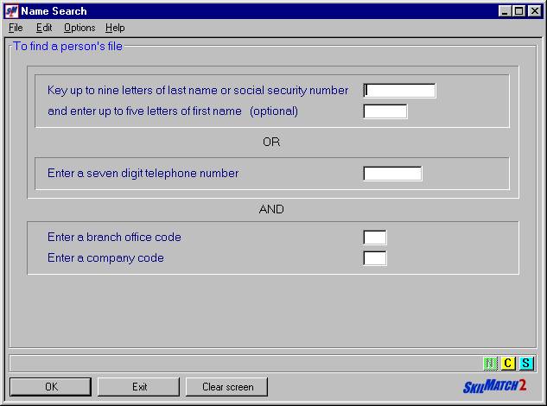Focus the last name or SSN field
Viewport: 547px width, 406px height.
[x=399, y=91]
